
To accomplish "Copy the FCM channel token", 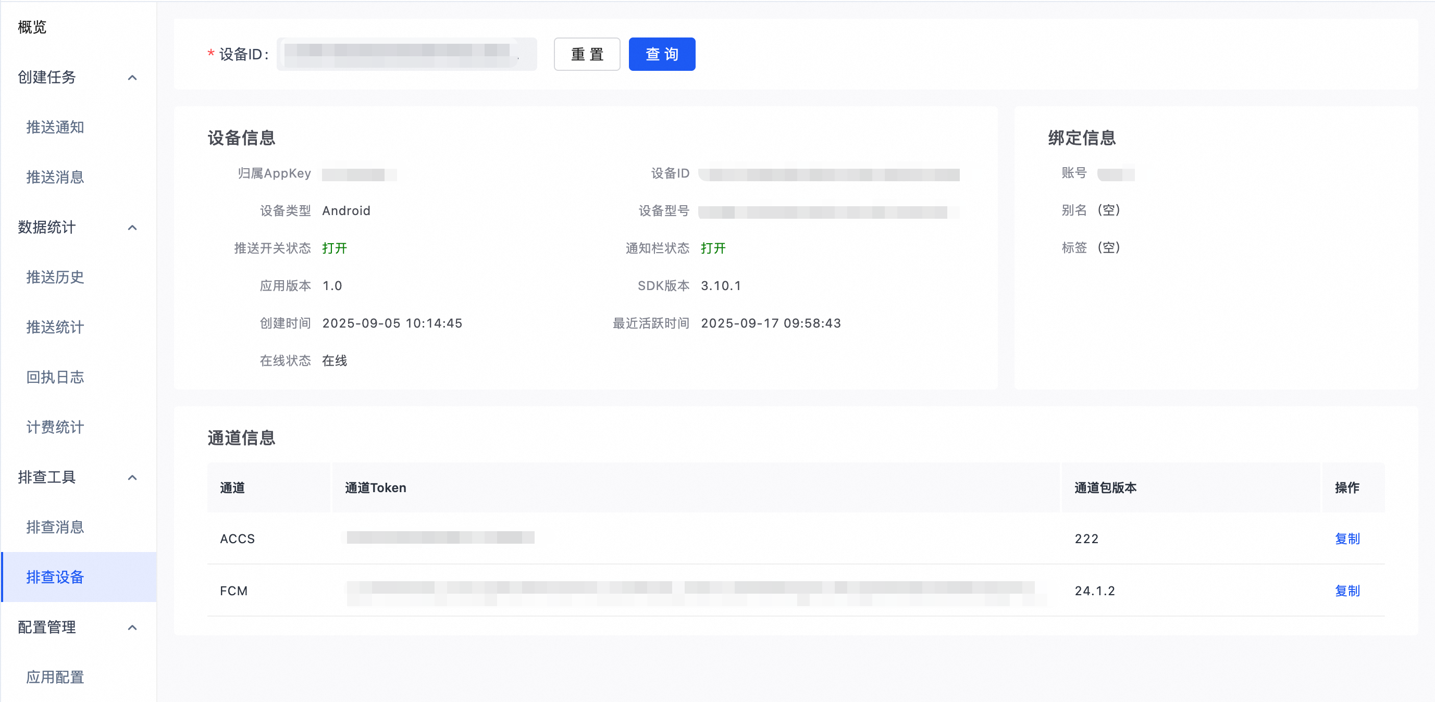I will (x=1347, y=591).
